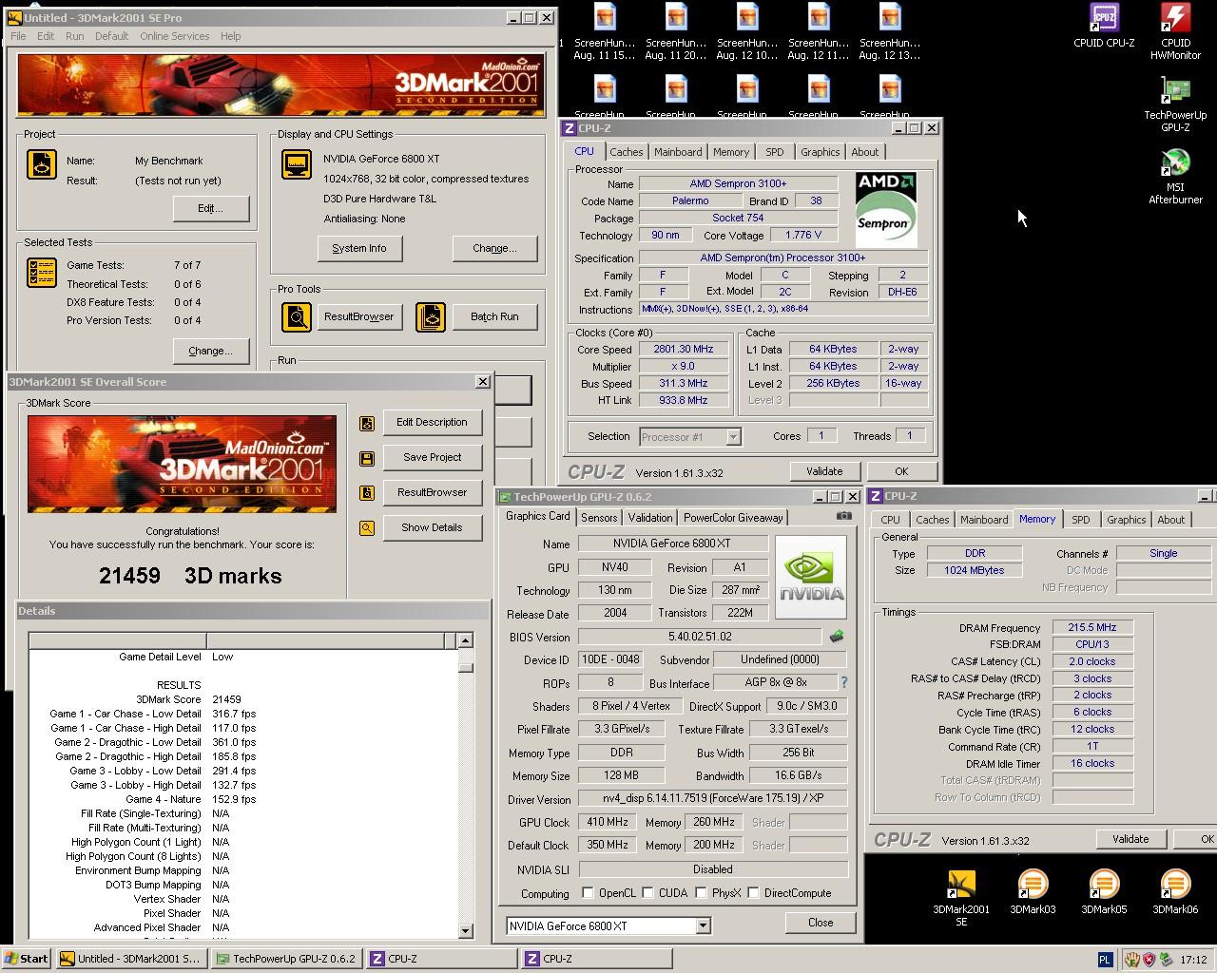The image size is (1217, 973).
Task: Open the 3DMark03 desktop shortcut
Action: coord(1033,893)
